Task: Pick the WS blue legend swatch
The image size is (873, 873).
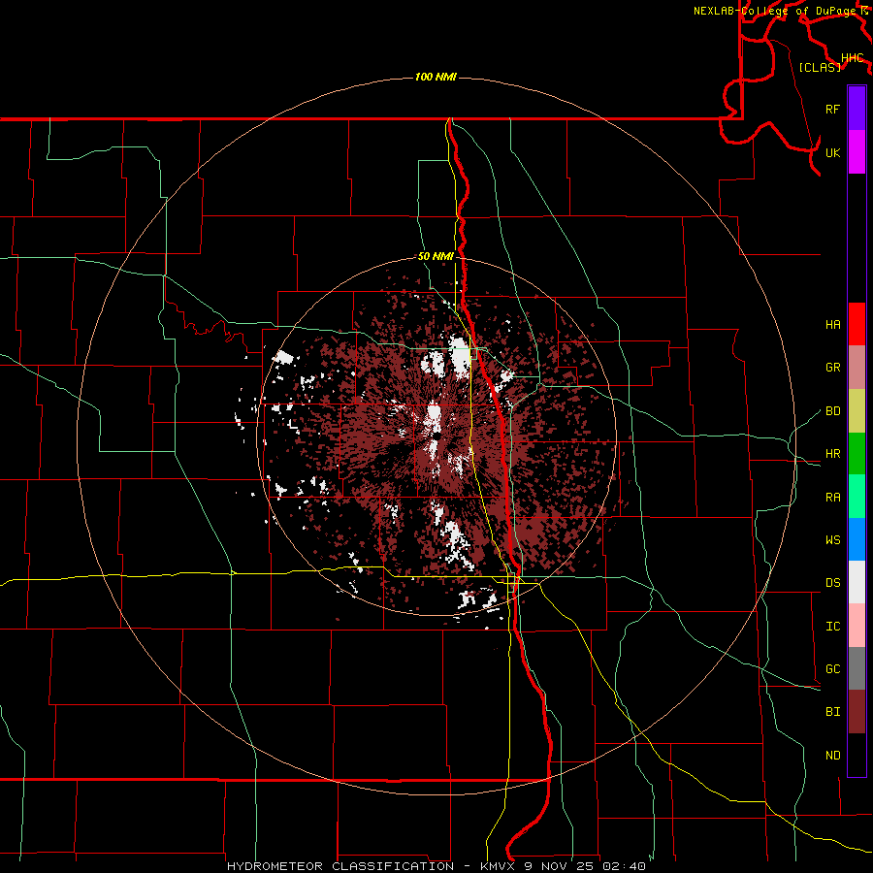Action: (857, 539)
